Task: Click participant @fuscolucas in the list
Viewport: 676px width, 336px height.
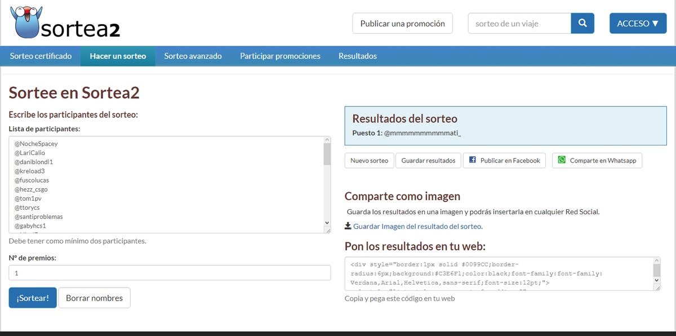Action: 32,180
